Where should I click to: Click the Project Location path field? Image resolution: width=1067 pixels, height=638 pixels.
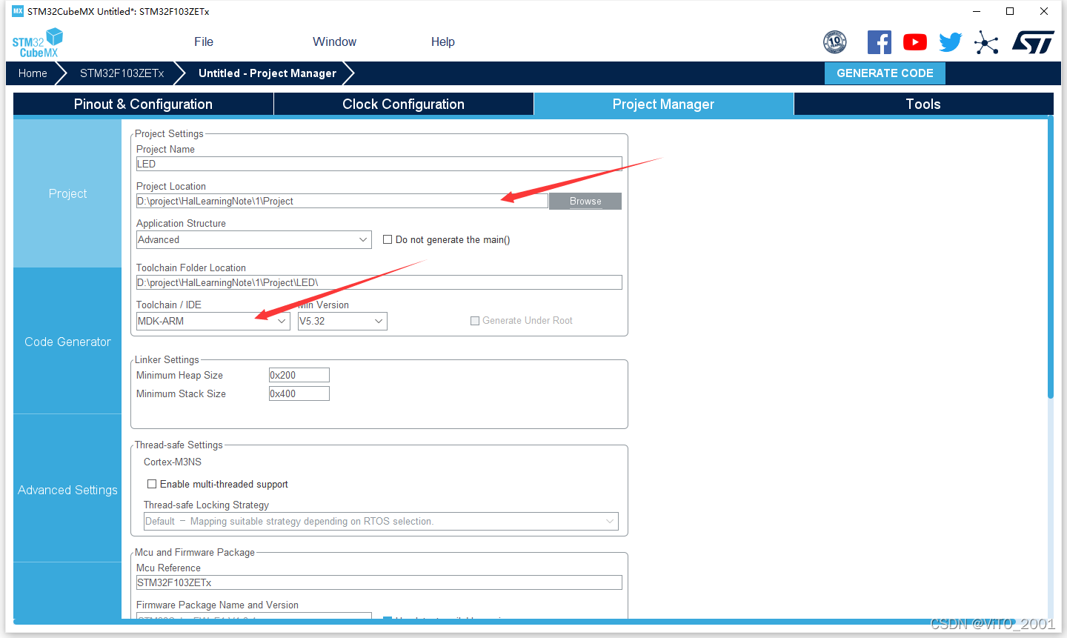tap(342, 201)
